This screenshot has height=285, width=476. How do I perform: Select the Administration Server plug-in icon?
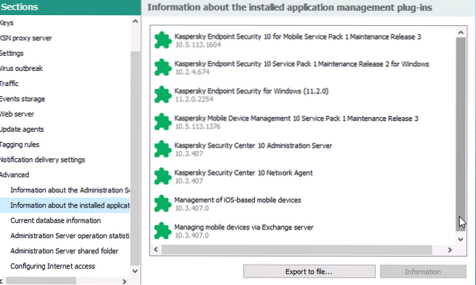(162, 149)
